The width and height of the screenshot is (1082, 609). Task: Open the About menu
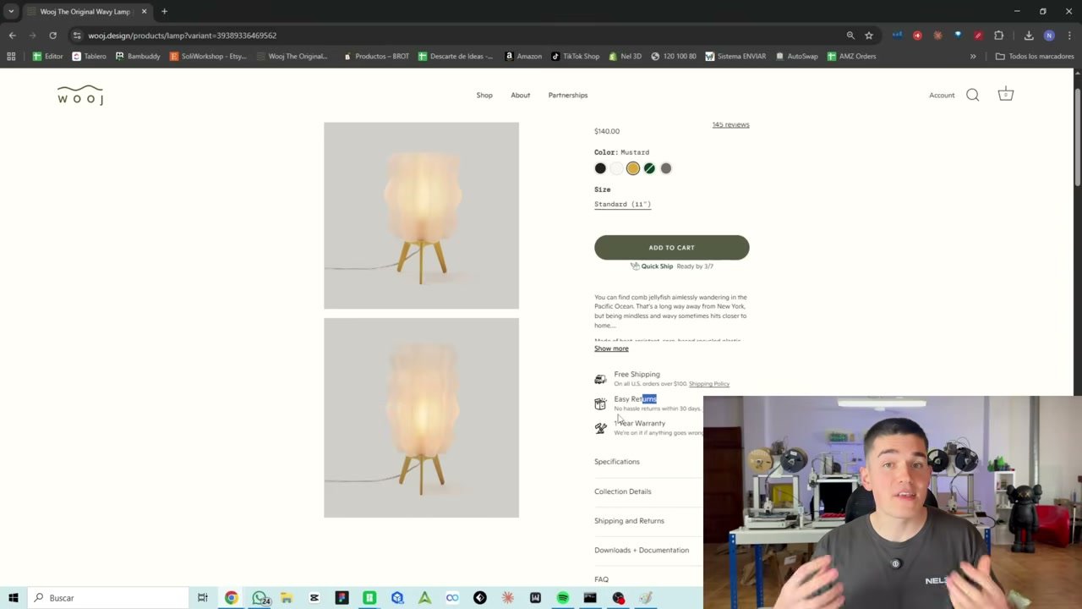(520, 96)
